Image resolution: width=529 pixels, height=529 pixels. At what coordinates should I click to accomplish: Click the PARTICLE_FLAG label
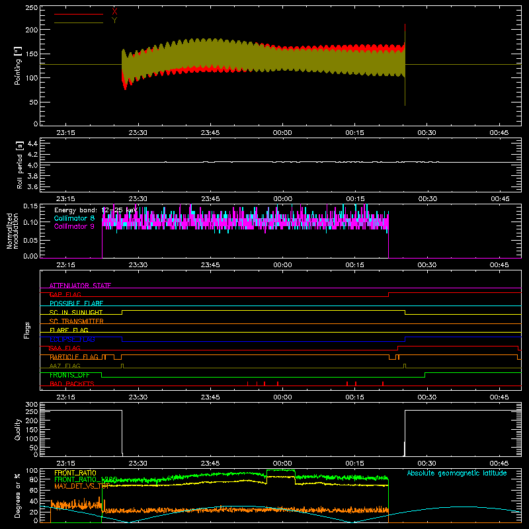point(74,357)
